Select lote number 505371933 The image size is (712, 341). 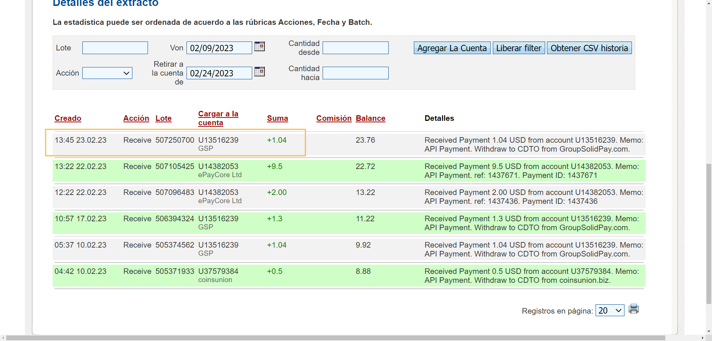175,271
